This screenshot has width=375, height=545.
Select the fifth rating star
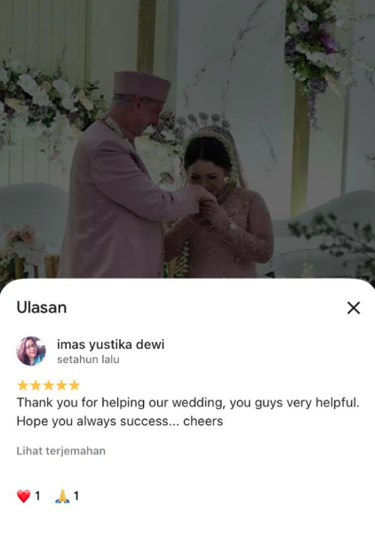tap(74, 385)
